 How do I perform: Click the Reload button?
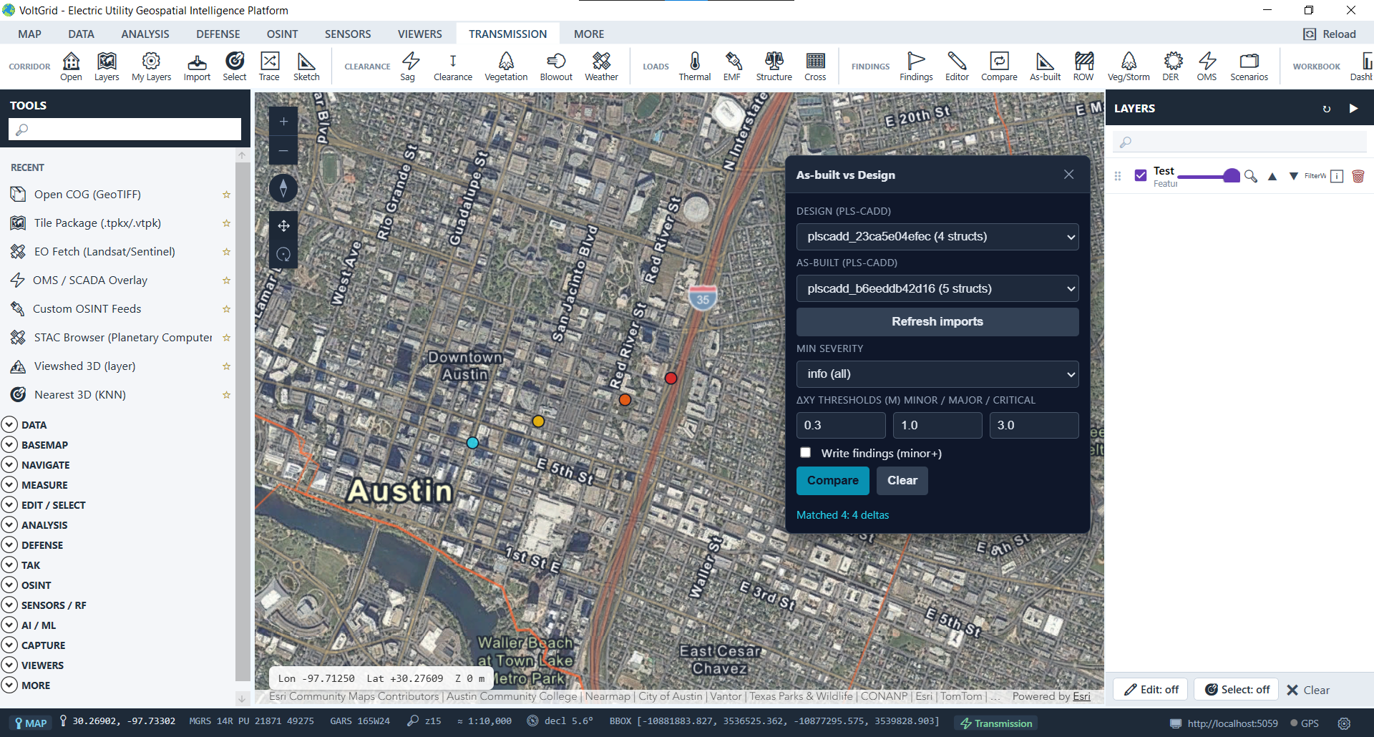1330,34
